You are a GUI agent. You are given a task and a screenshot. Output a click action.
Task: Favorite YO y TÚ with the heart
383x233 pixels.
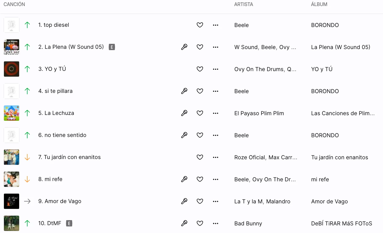pos(200,69)
